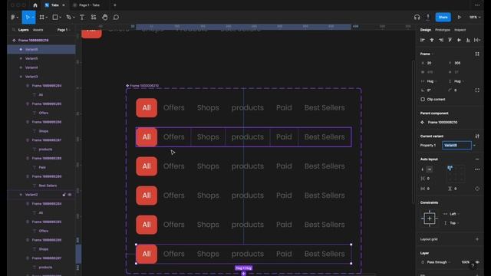Image resolution: width=491 pixels, height=276 pixels.
Task: Open Auto layout advanced settings ellipsis
Action: pyautogui.click(x=477, y=169)
